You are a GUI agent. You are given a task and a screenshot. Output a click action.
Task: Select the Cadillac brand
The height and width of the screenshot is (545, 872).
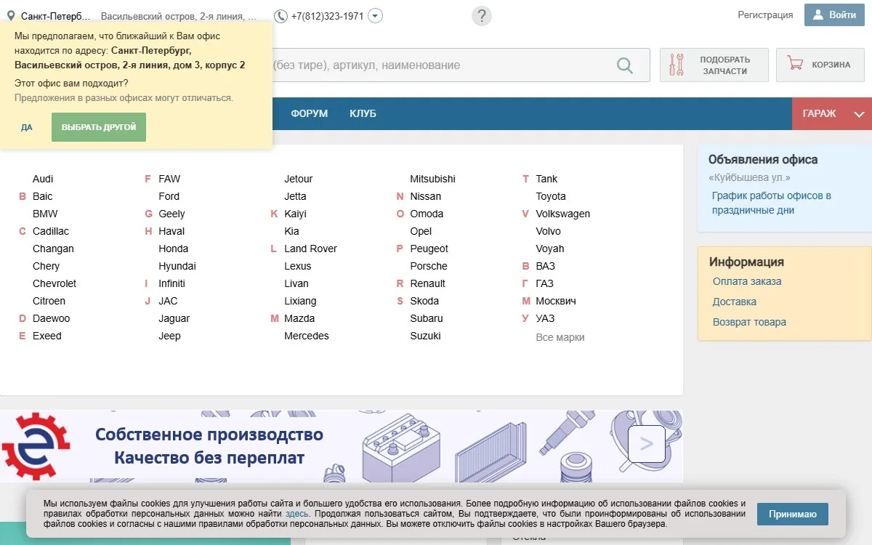tap(51, 231)
